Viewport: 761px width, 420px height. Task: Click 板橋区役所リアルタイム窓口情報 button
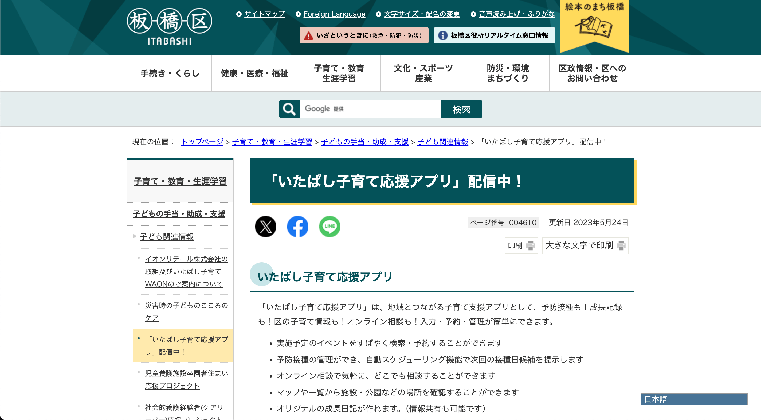point(494,35)
